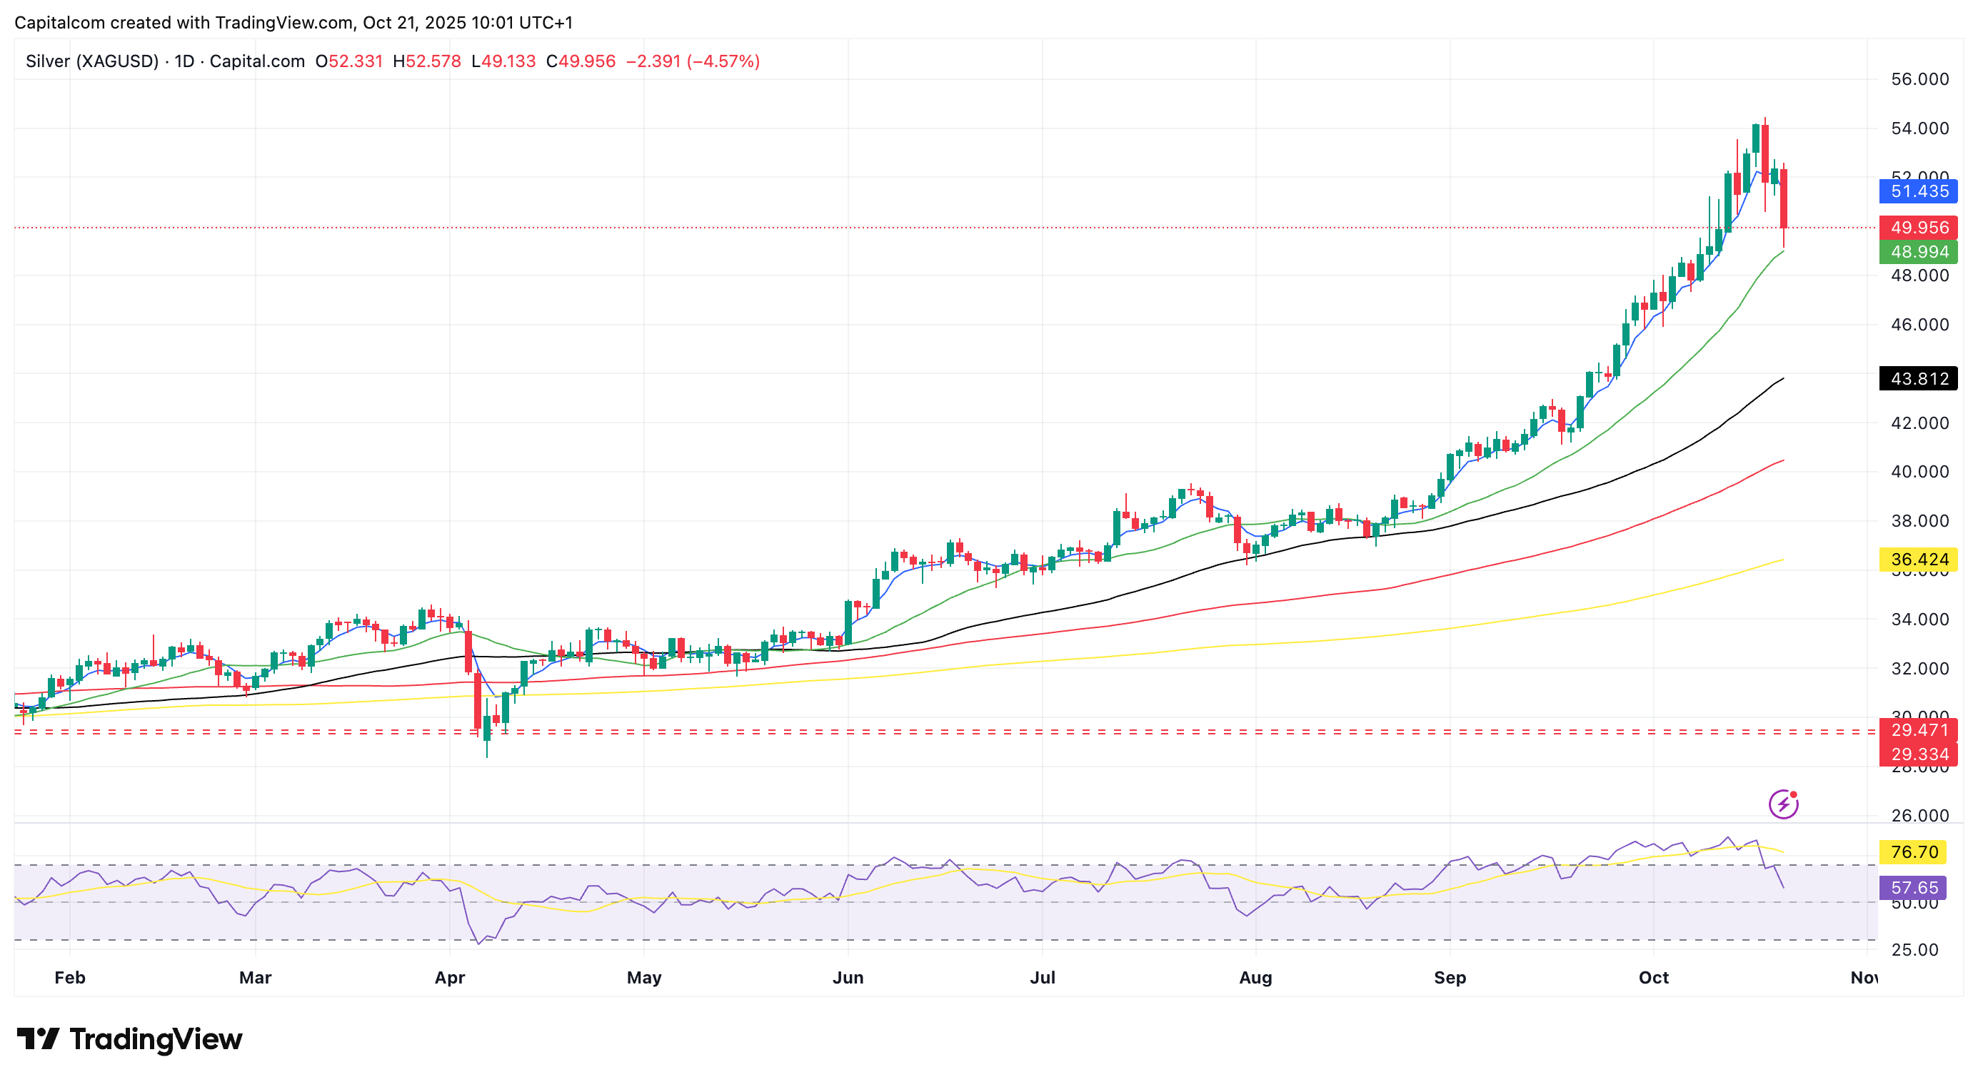The image size is (1978, 1082).
Task: Click the purple lightning bolt icon
Action: pos(1782,804)
